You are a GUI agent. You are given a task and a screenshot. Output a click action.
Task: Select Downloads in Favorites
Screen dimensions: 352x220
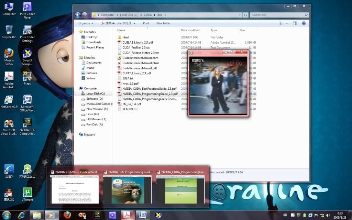coord(93,42)
